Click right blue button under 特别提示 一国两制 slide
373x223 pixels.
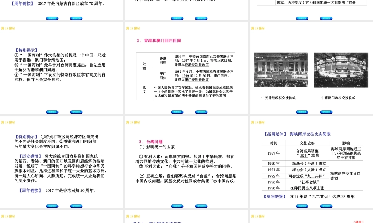coord(76,112)
